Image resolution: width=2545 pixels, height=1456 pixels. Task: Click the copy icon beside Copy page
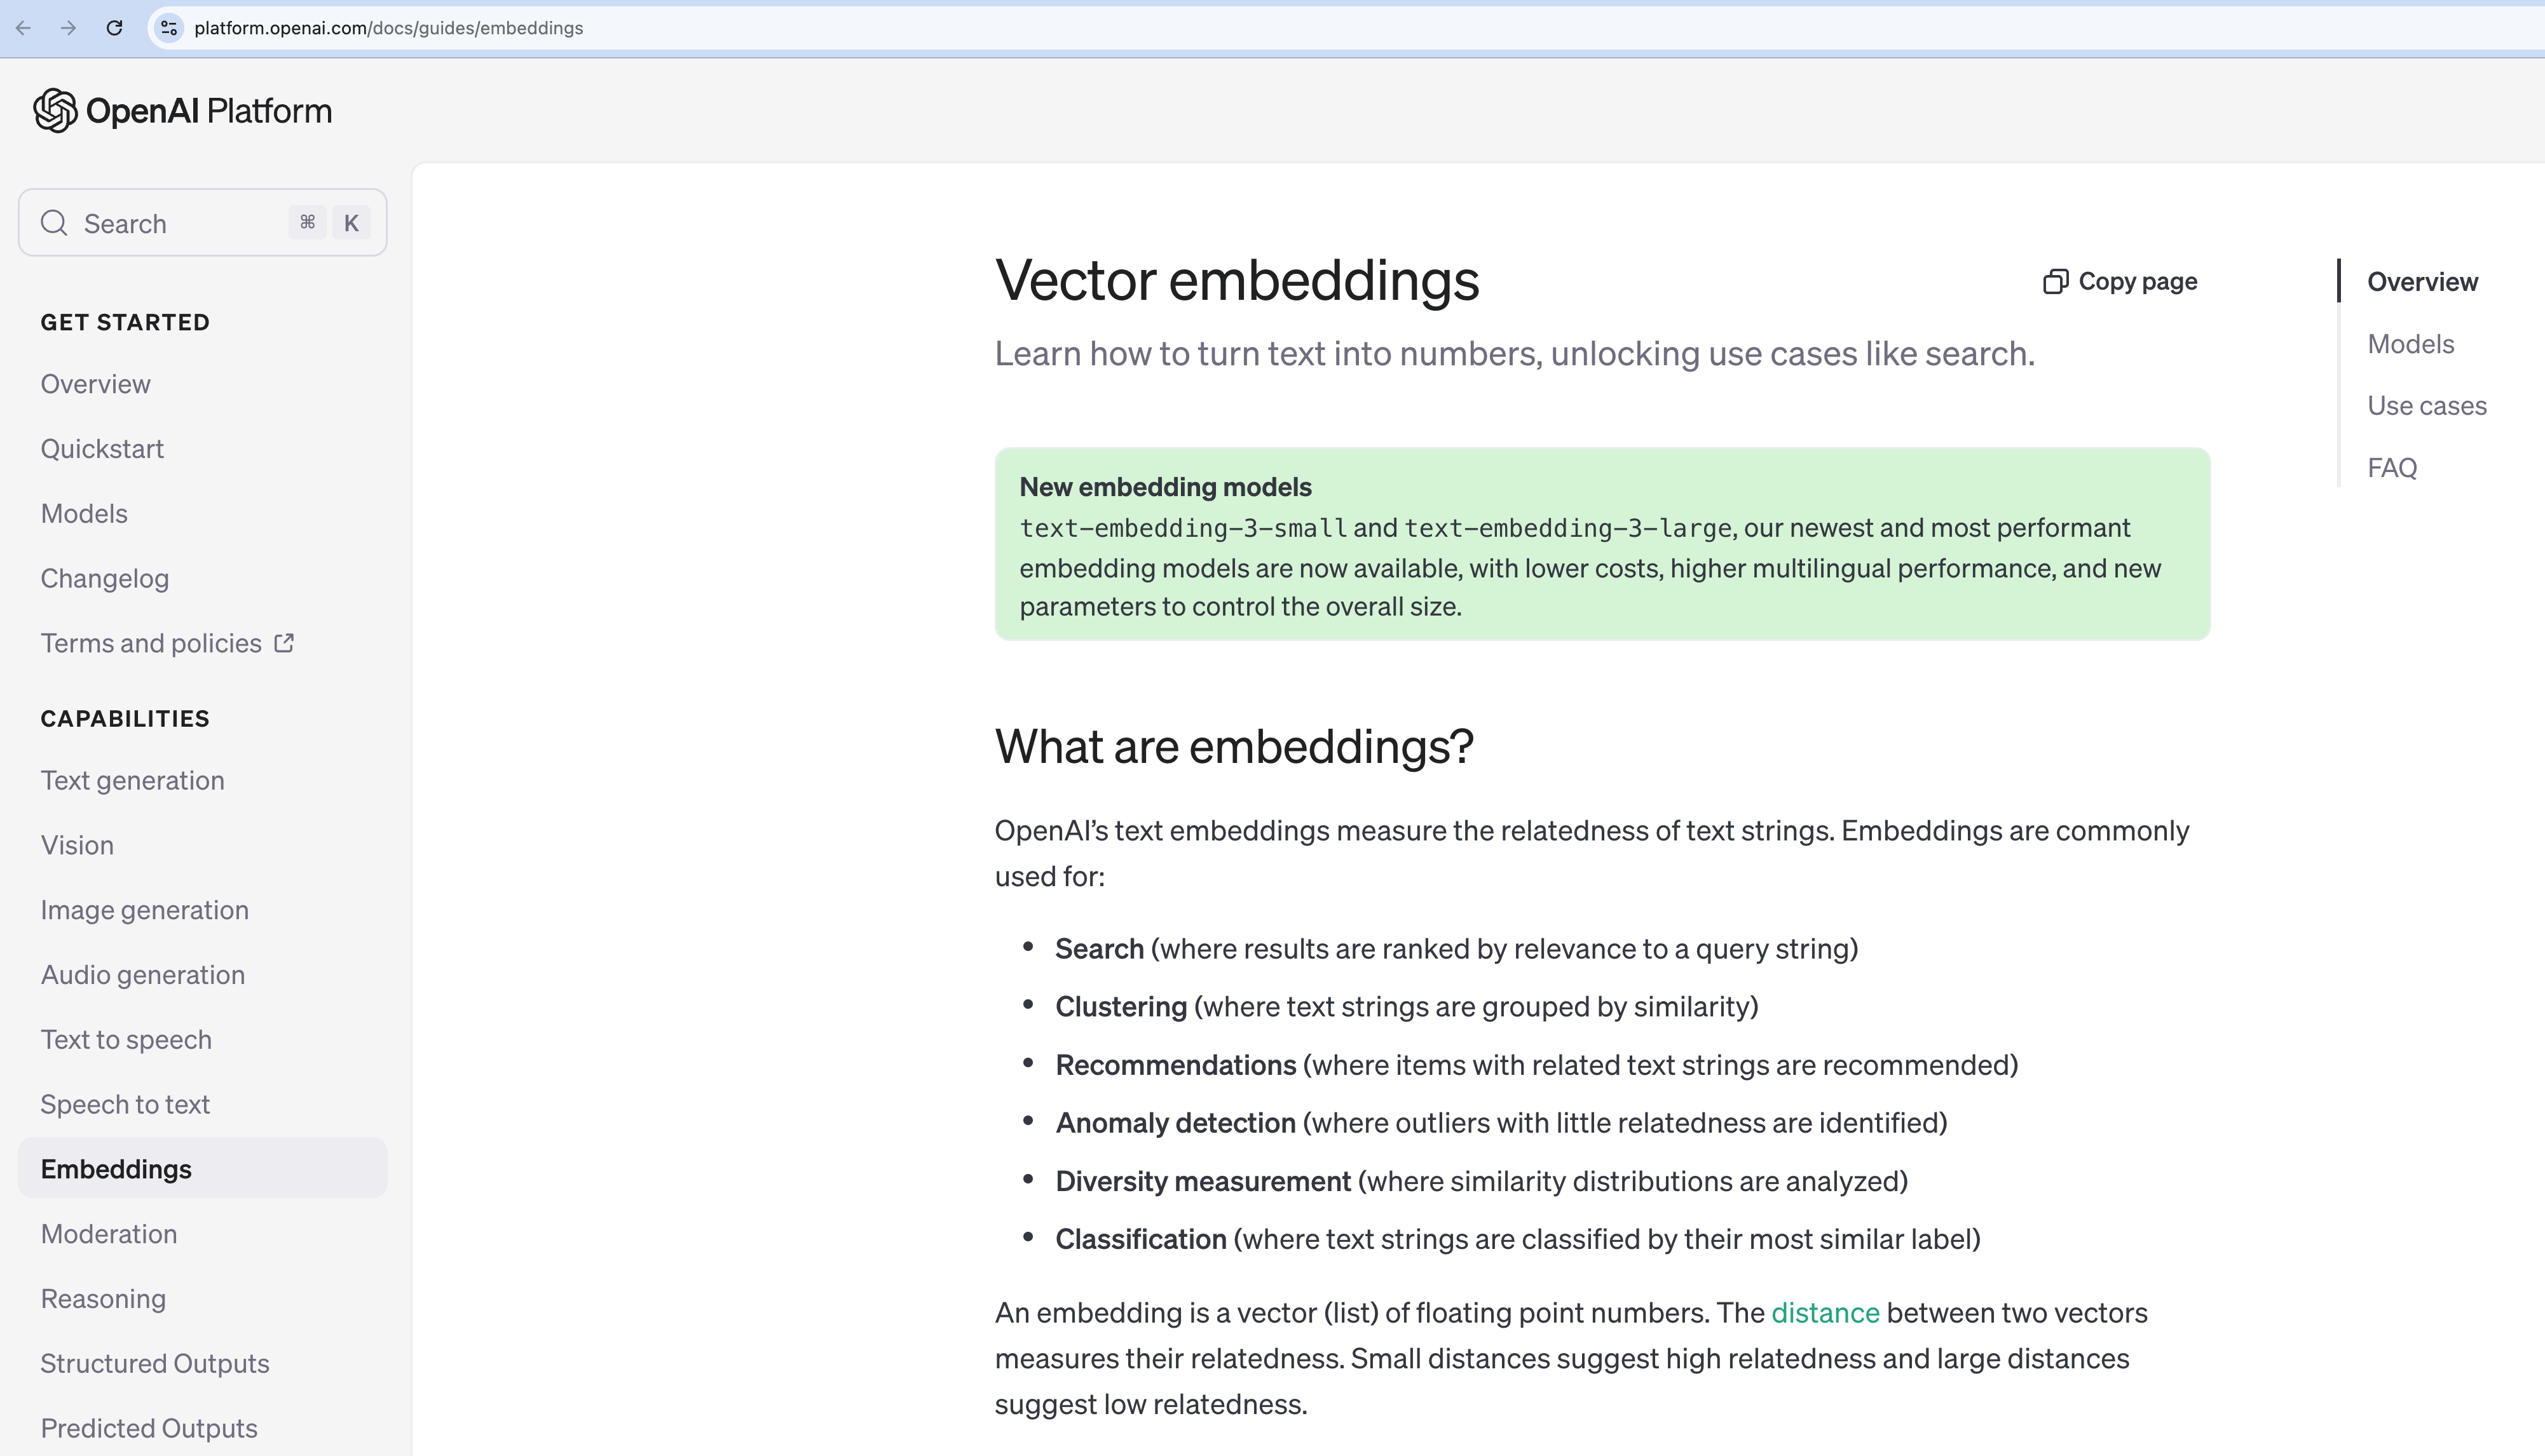(x=2055, y=282)
